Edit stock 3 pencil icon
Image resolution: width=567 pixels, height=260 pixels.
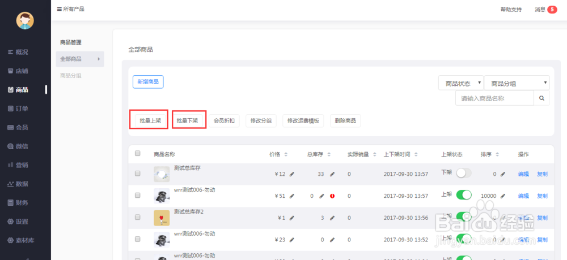pos(332,218)
